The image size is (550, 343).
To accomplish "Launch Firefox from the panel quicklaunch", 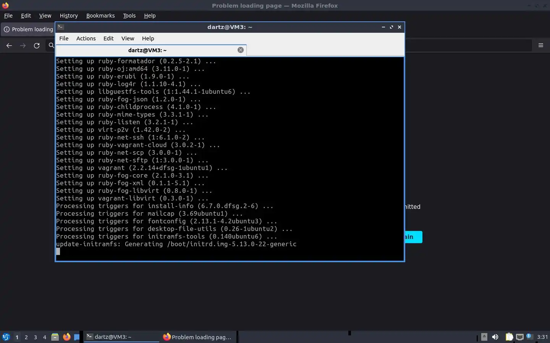I will tap(66, 337).
